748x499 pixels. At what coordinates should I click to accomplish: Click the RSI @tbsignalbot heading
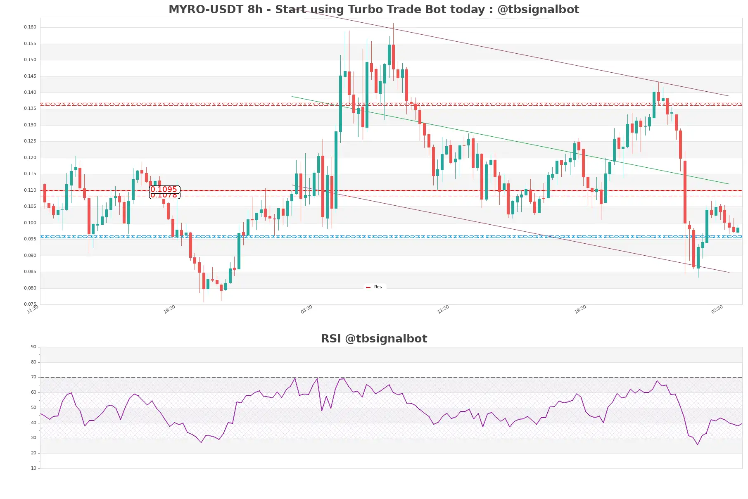click(x=374, y=338)
